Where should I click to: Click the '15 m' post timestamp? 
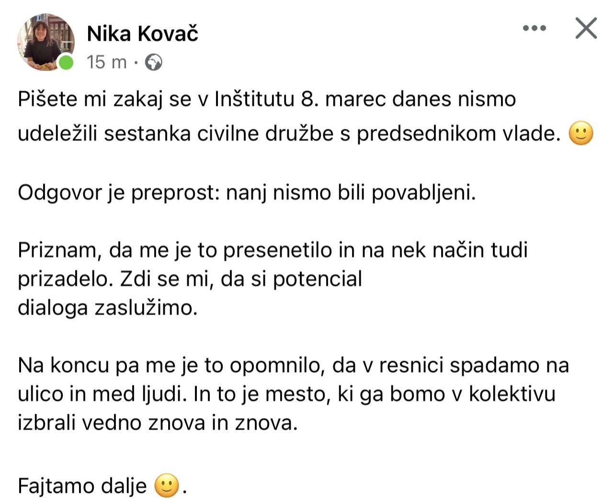point(106,62)
